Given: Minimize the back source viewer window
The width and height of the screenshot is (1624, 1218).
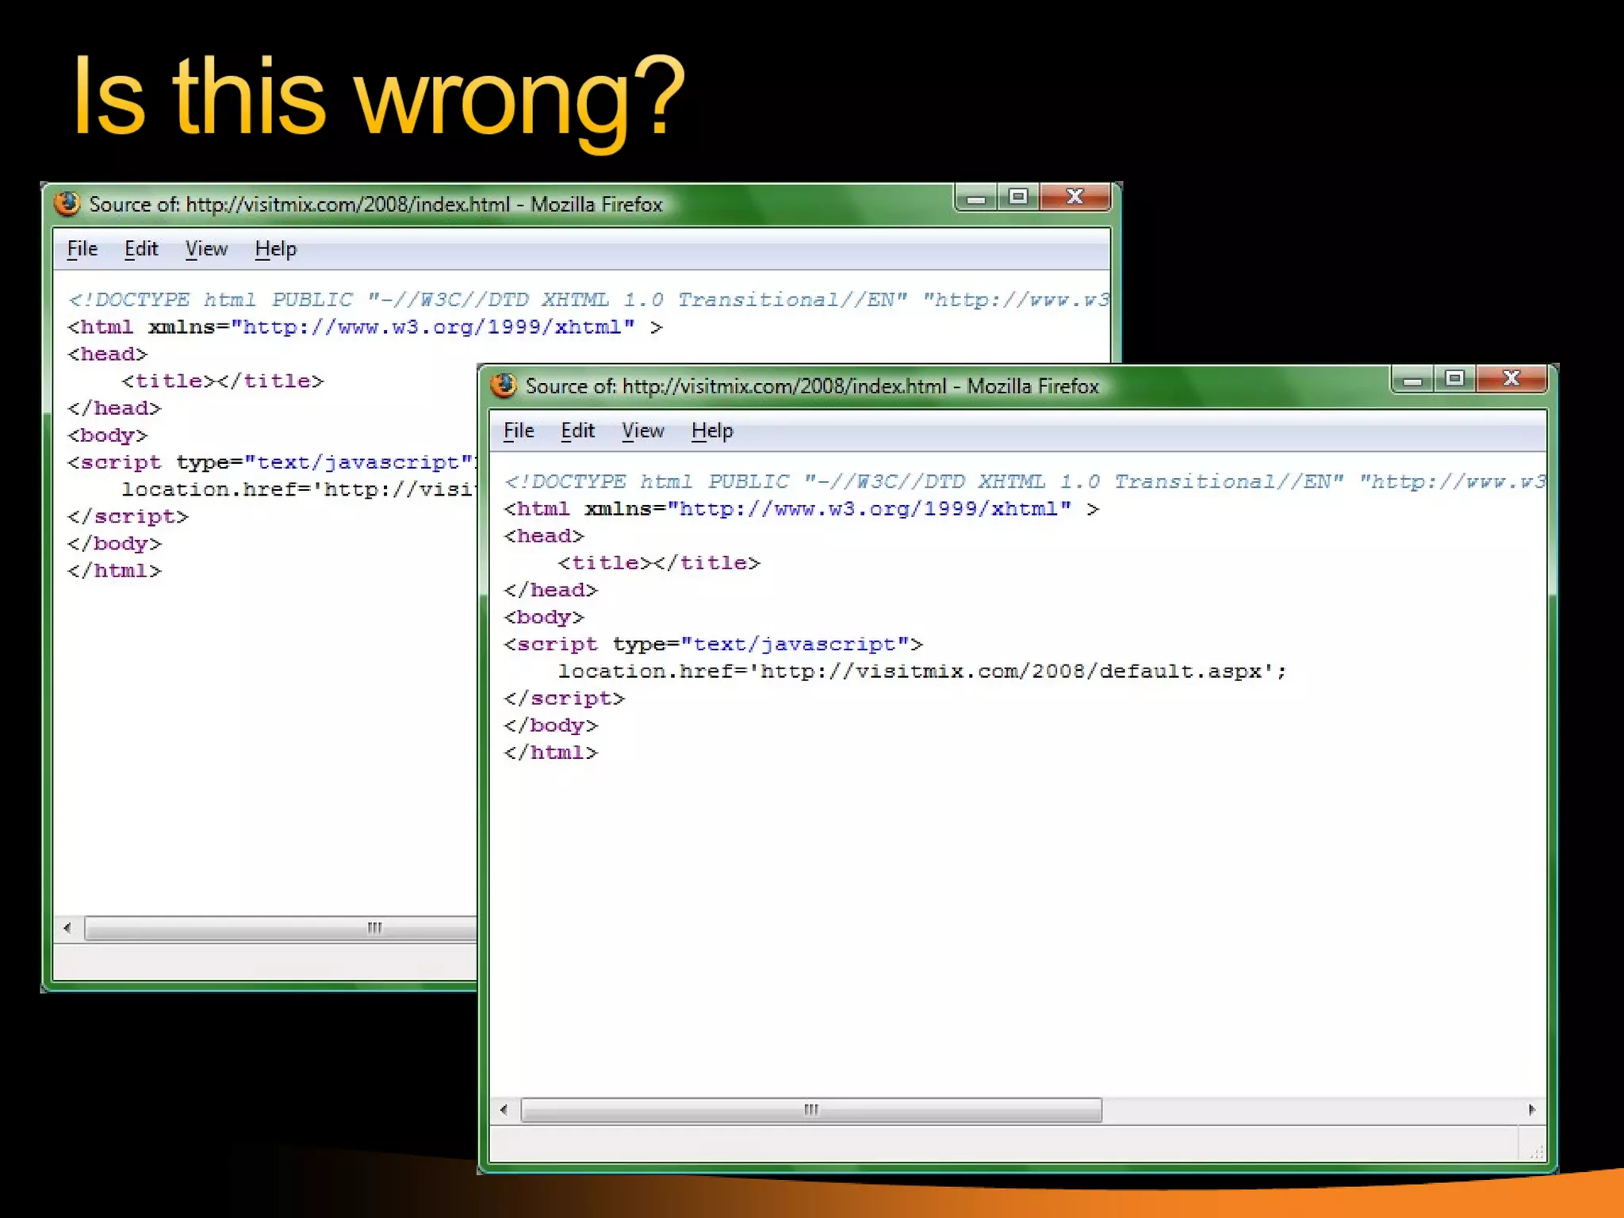Looking at the screenshot, I should pyautogui.click(x=976, y=198).
